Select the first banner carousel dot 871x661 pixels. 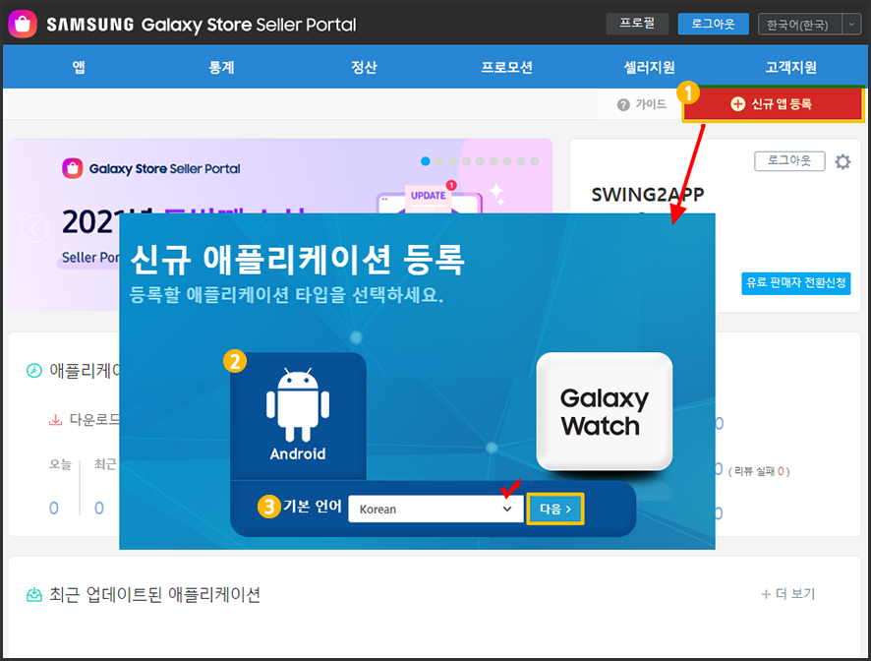coord(426,160)
